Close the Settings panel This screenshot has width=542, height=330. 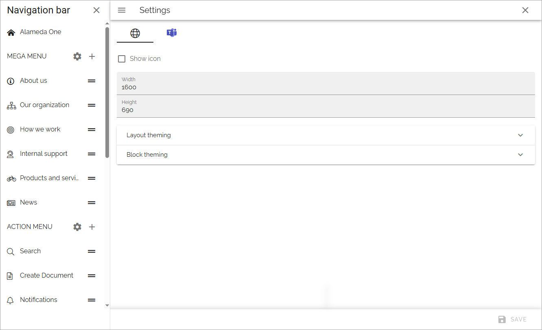(x=525, y=10)
